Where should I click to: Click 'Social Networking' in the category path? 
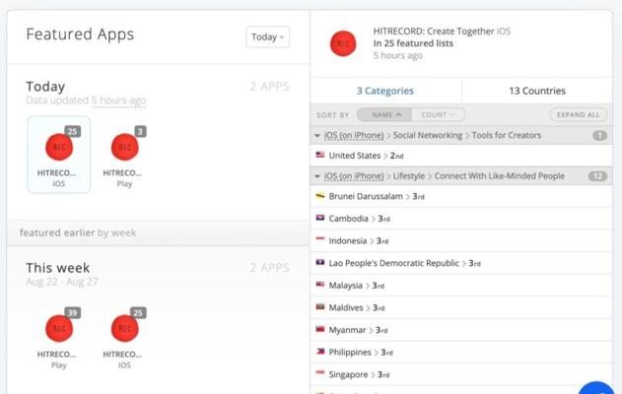click(x=428, y=136)
